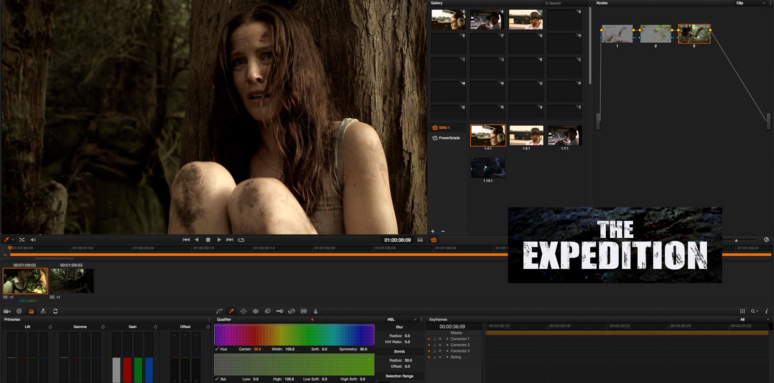This screenshot has height=383, width=774.
Task: Jump to the previous clip
Action: (x=186, y=240)
